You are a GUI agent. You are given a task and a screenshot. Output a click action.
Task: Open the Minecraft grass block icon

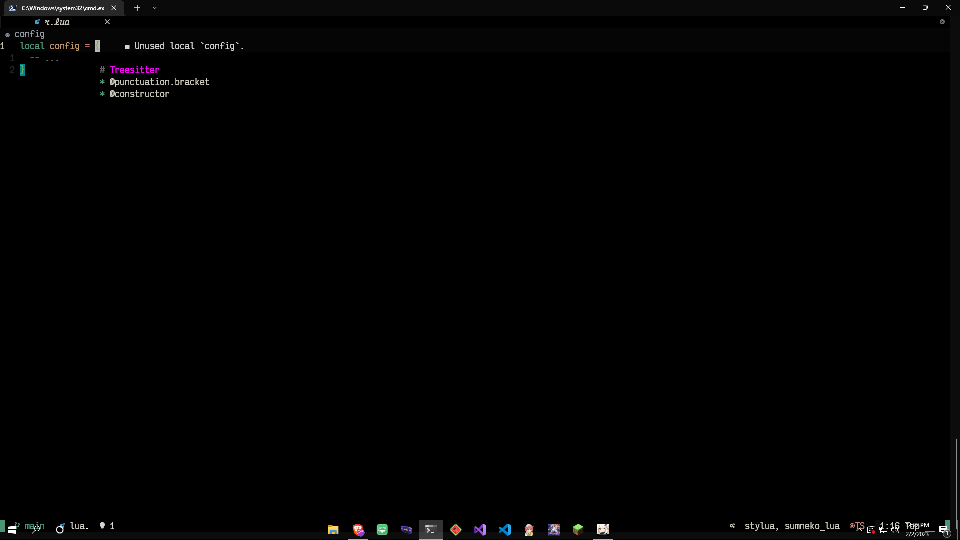(578, 529)
